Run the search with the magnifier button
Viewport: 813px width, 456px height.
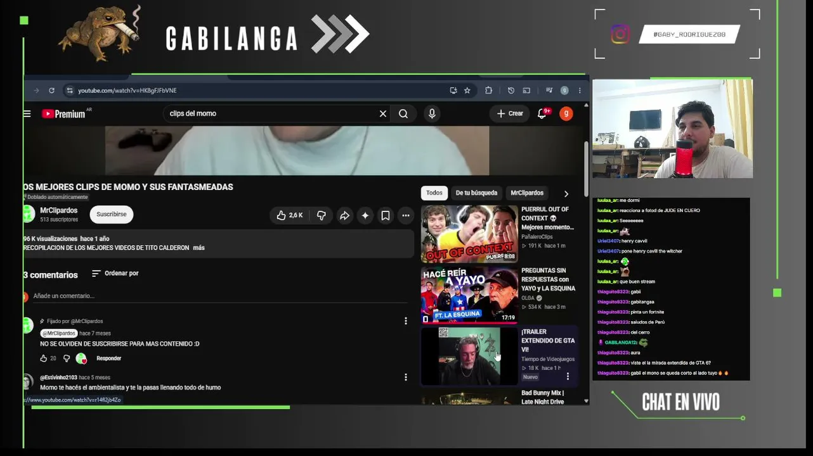(x=403, y=114)
